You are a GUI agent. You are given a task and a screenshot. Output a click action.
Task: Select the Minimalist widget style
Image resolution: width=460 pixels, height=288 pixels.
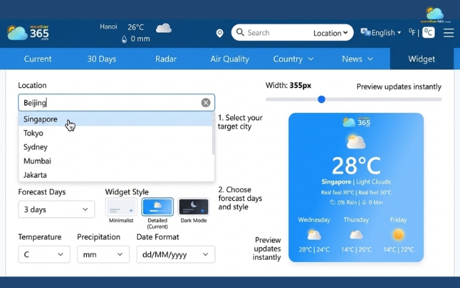pyautogui.click(x=121, y=207)
